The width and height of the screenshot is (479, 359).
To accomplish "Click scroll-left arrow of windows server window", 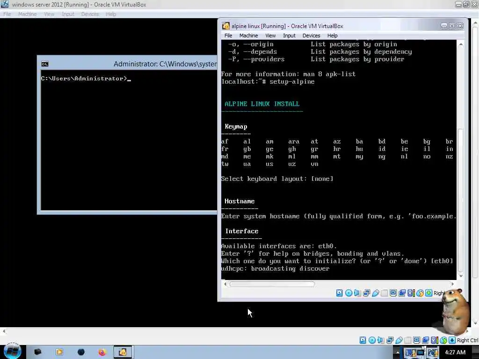I will click(x=4, y=331).
